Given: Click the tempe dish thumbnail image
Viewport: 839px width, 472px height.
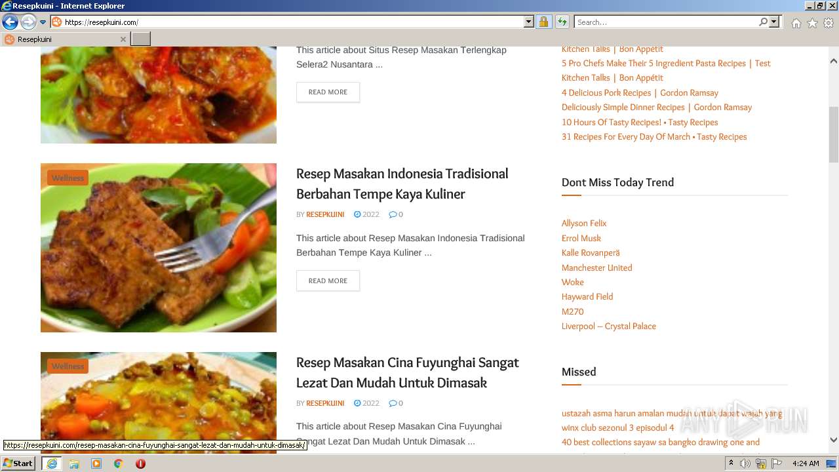Looking at the screenshot, I should click(x=159, y=248).
